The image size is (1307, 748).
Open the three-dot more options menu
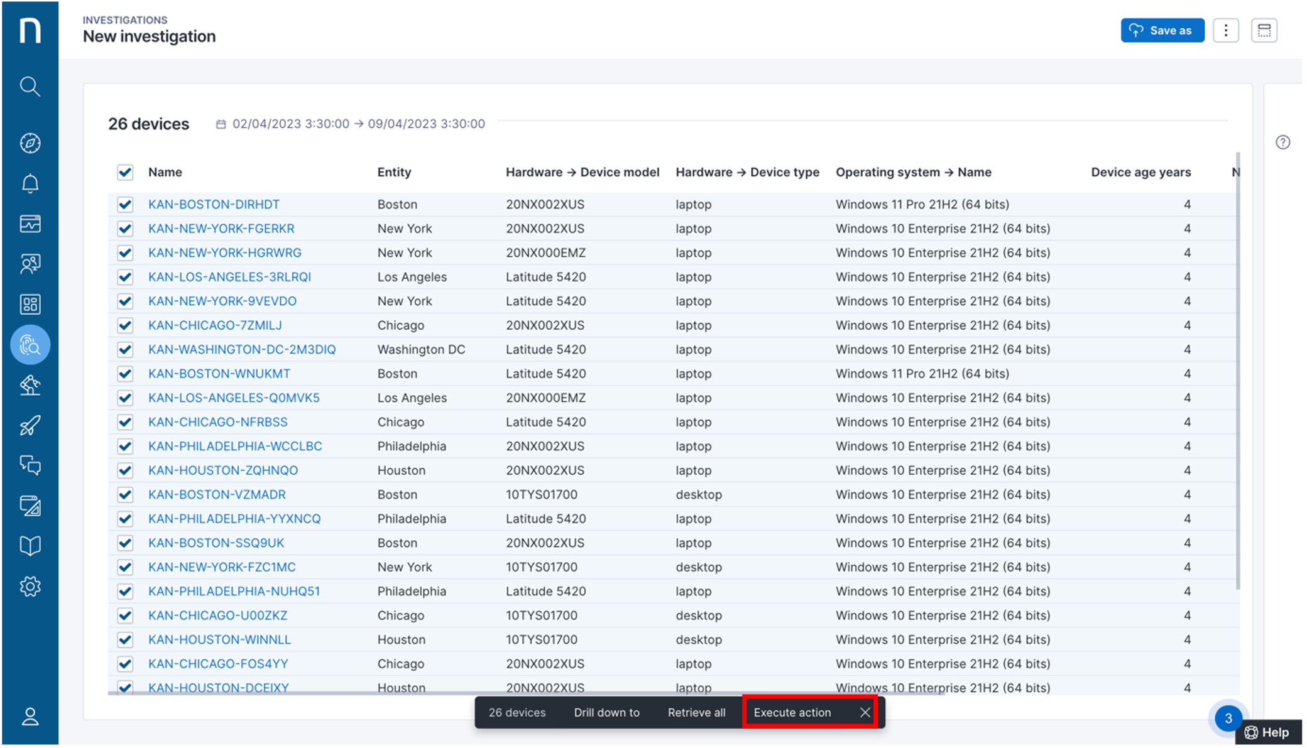click(x=1225, y=30)
